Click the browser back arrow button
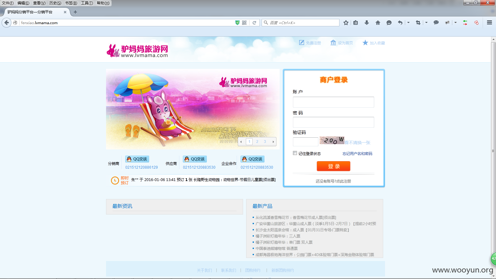496x279 pixels. point(7,23)
